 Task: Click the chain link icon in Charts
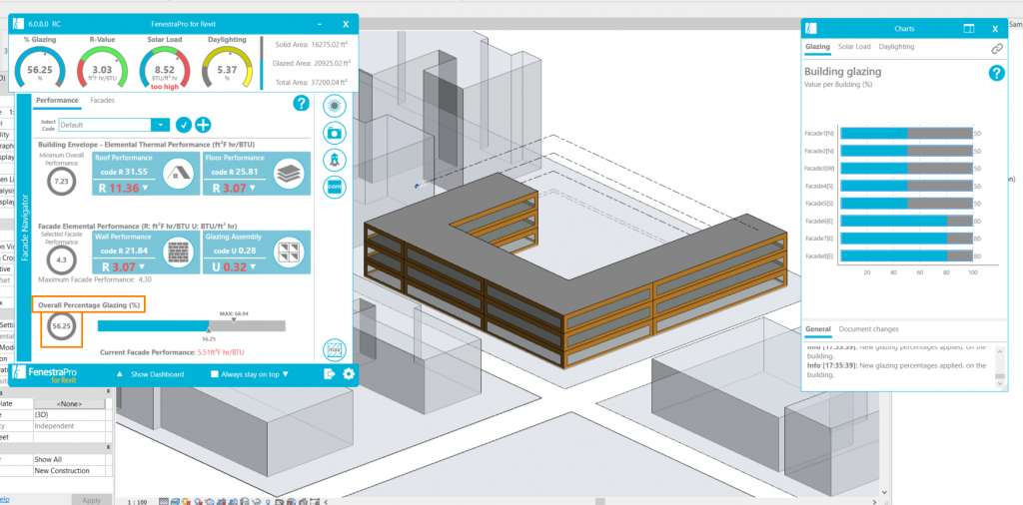point(996,48)
